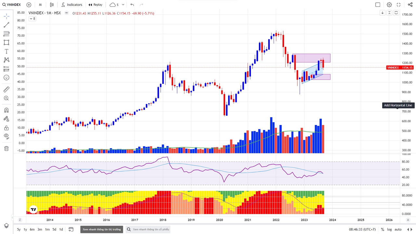Open chart settings gear
The width and height of the screenshot is (416, 234).
[389, 5]
